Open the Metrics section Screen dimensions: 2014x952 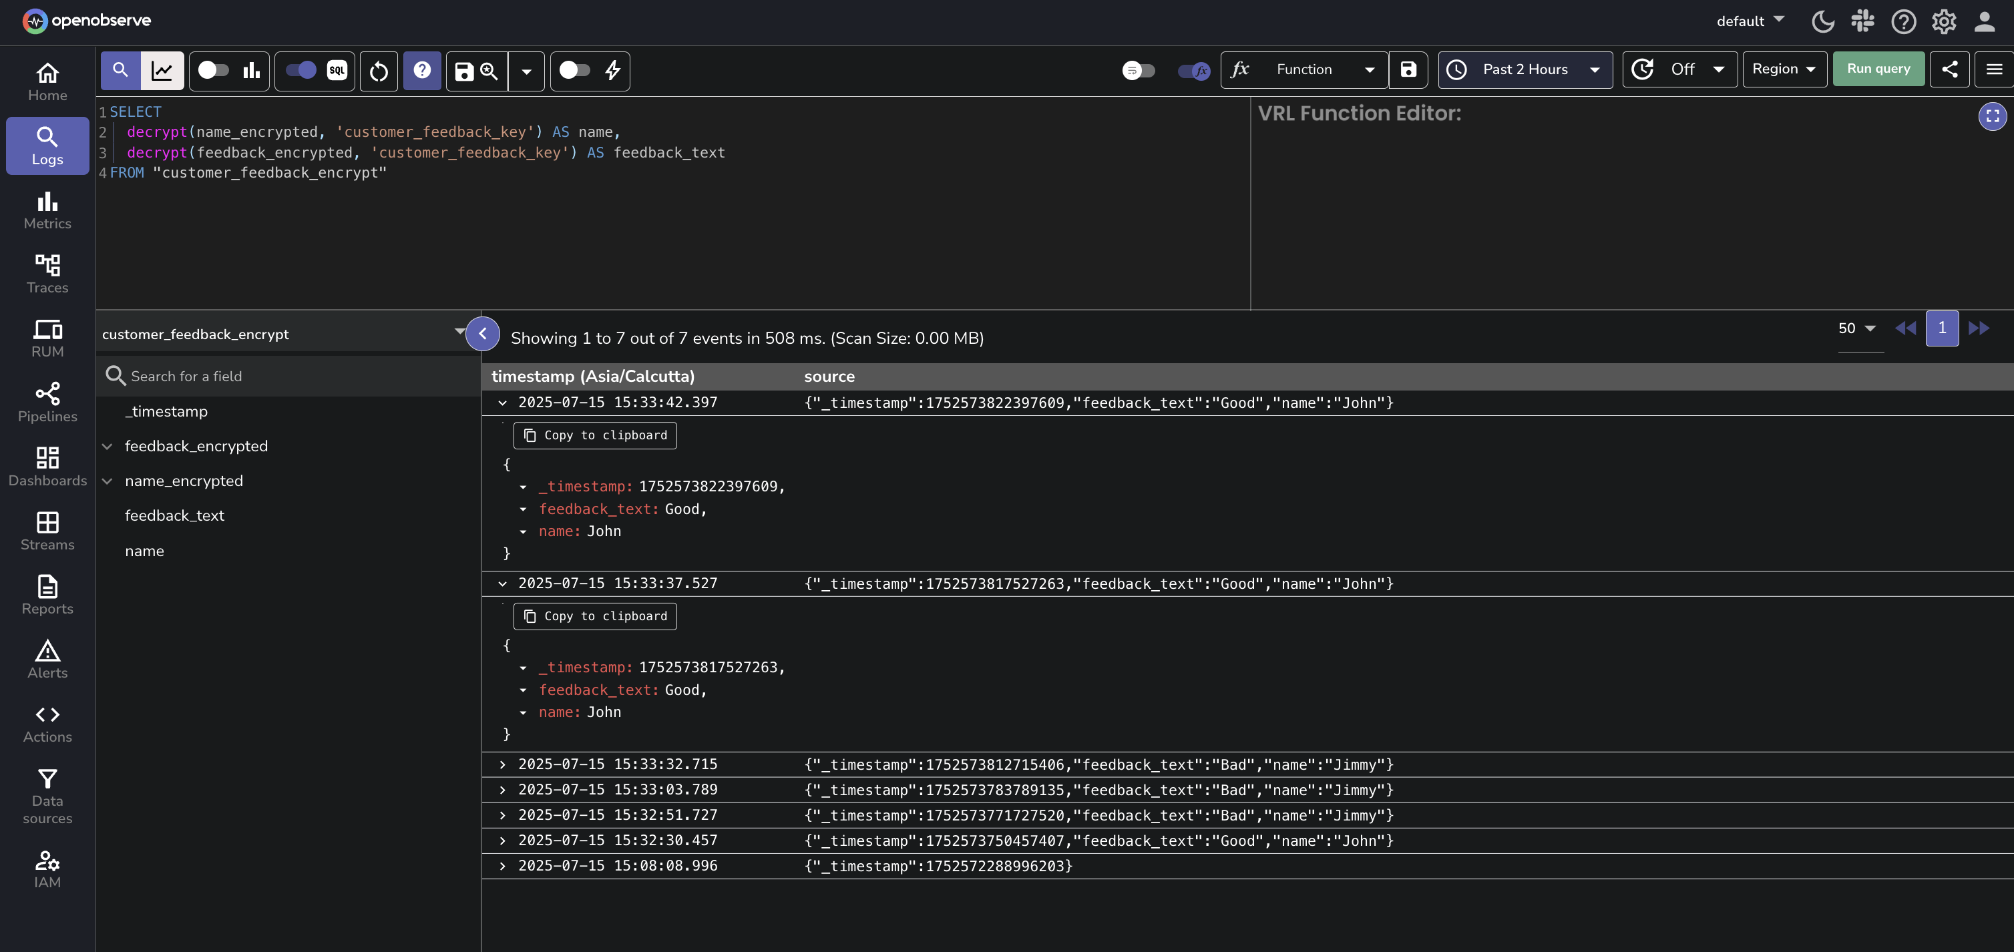click(47, 210)
